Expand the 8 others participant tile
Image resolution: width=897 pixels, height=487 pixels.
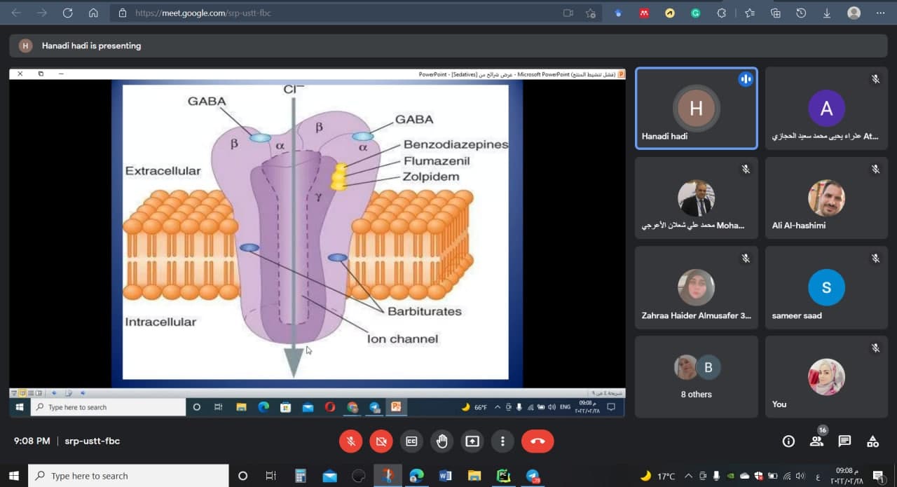click(696, 377)
